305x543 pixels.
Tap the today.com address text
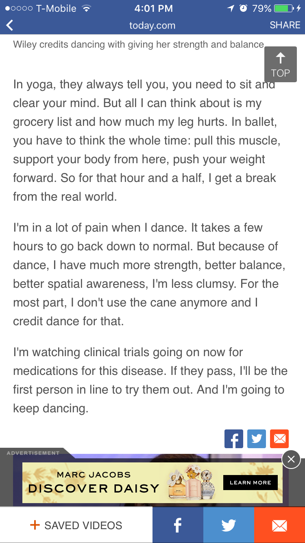point(152,25)
